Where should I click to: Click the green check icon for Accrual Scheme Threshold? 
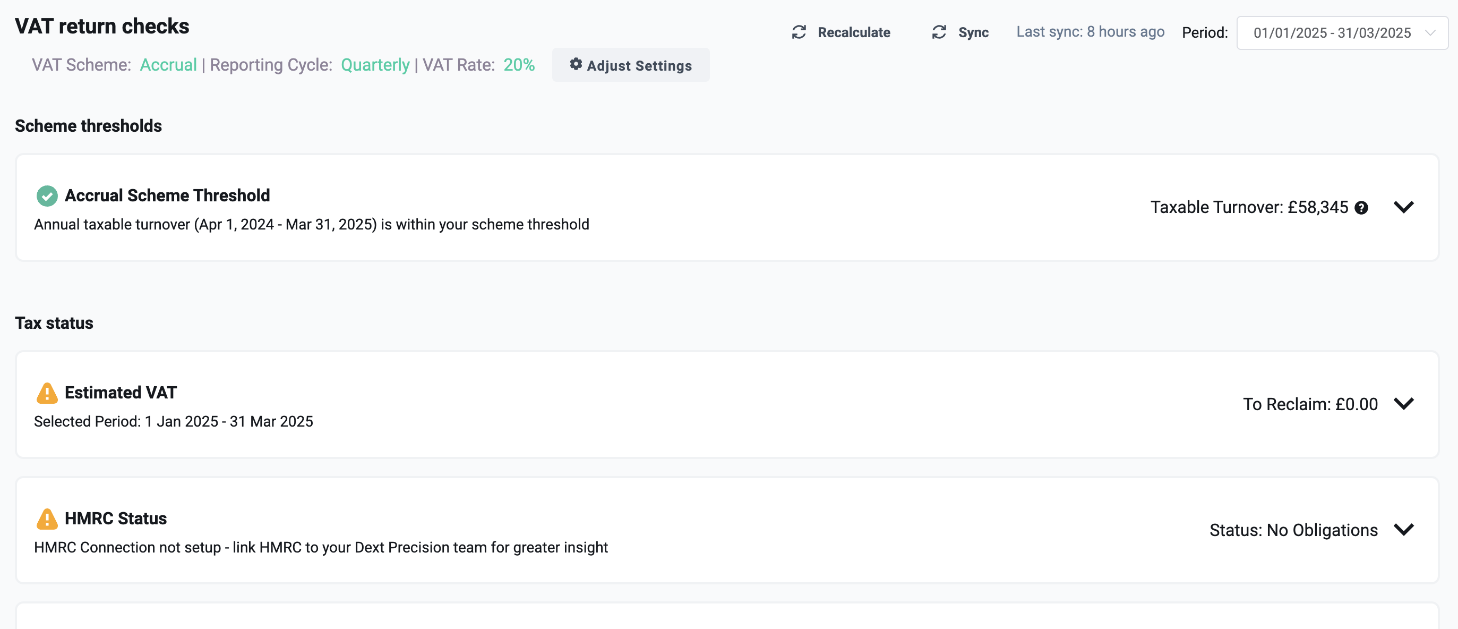click(x=47, y=196)
